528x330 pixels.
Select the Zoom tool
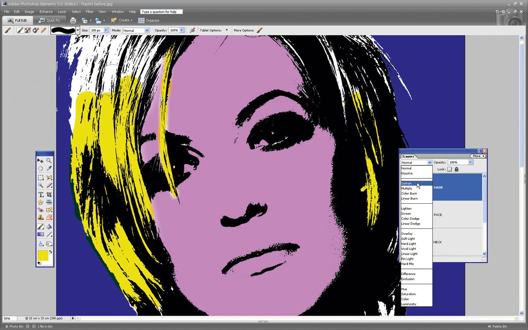pos(49,160)
